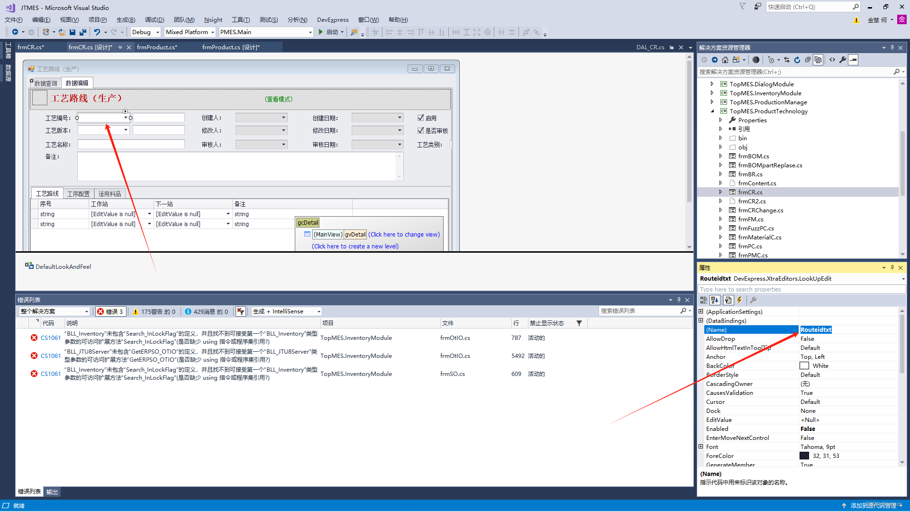910x512 pixels.
Task: Pin the Properties panel
Action: pos(892,267)
